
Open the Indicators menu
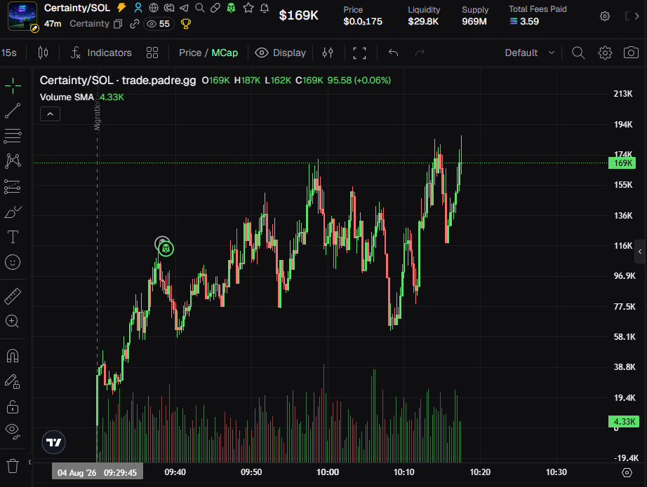[101, 53]
